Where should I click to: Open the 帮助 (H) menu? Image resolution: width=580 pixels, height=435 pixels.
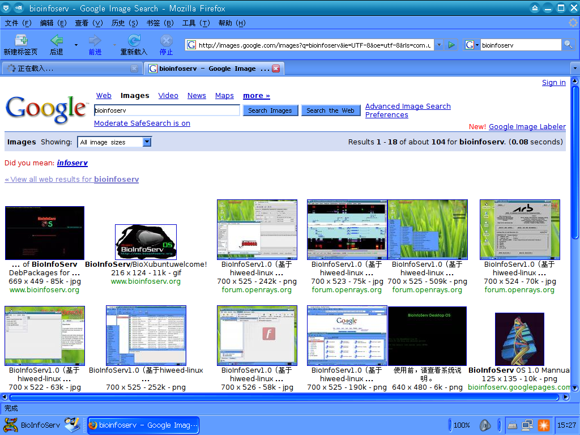(x=232, y=23)
